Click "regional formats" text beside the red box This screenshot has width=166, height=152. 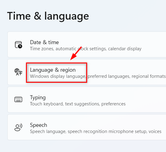point(149,76)
